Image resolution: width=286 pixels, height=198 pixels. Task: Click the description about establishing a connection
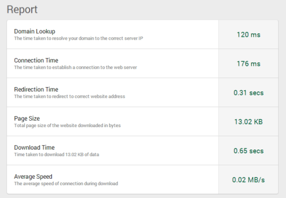coord(76,67)
